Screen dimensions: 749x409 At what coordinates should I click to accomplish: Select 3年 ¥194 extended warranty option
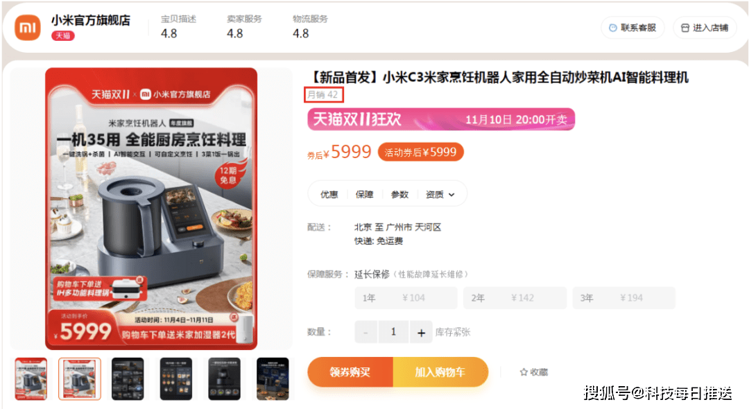pyautogui.click(x=624, y=298)
